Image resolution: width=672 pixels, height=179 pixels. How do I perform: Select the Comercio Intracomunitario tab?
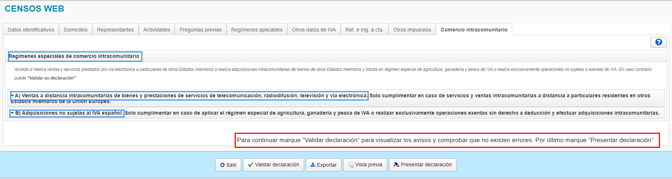click(474, 30)
